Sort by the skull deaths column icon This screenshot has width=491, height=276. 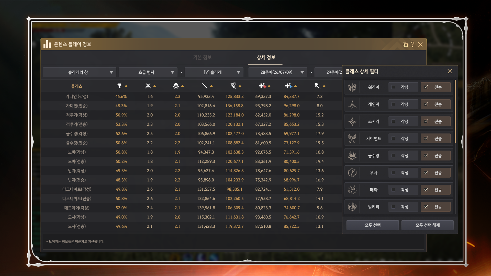tap(176, 86)
